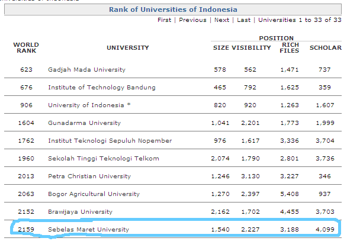Click Sebelas Maret visibility value 2,227
347x241 pixels.
coord(250,230)
